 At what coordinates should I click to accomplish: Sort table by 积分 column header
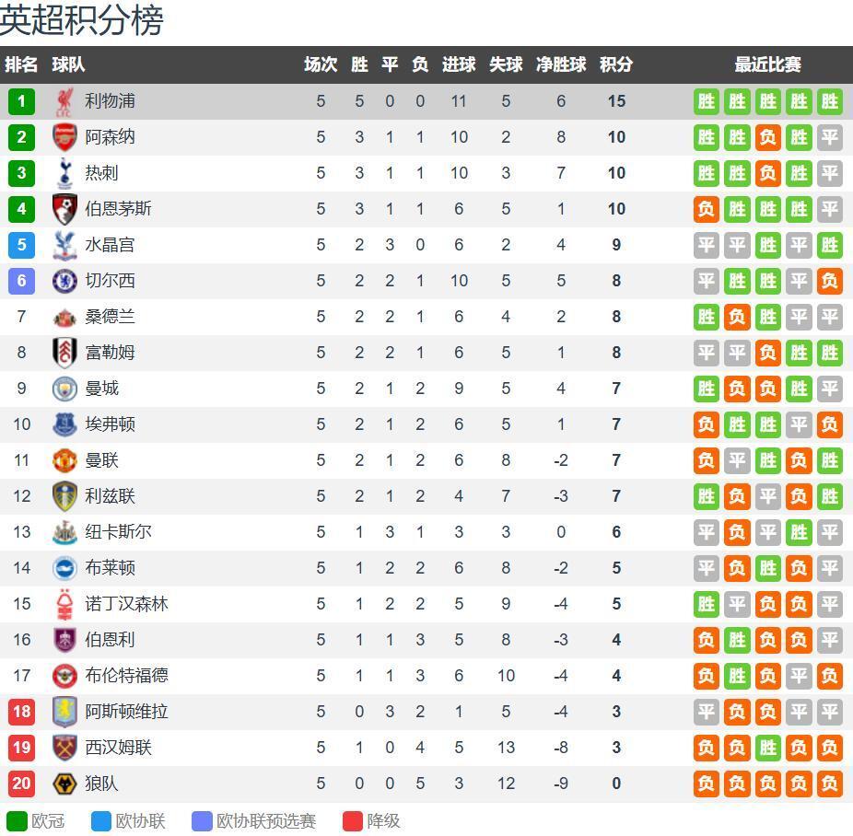616,64
